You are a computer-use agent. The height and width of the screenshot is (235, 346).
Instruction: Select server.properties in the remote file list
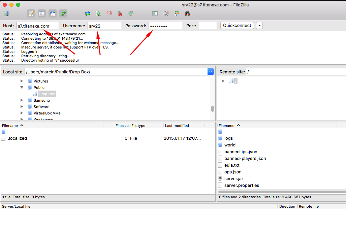coord(242,186)
